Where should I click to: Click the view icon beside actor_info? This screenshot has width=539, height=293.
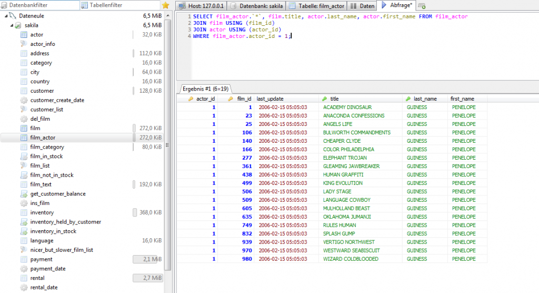(24, 44)
